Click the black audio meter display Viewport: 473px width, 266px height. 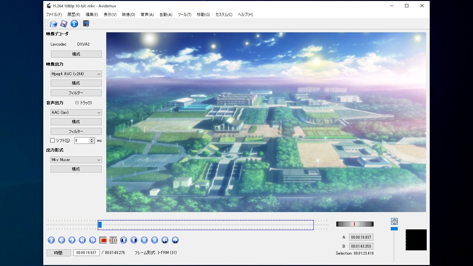[x=416, y=240]
